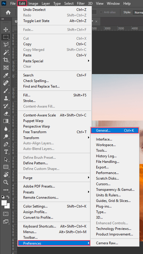Change the screen mode icon
Screen dimensions: 143x254
pyautogui.click(x=6, y=221)
